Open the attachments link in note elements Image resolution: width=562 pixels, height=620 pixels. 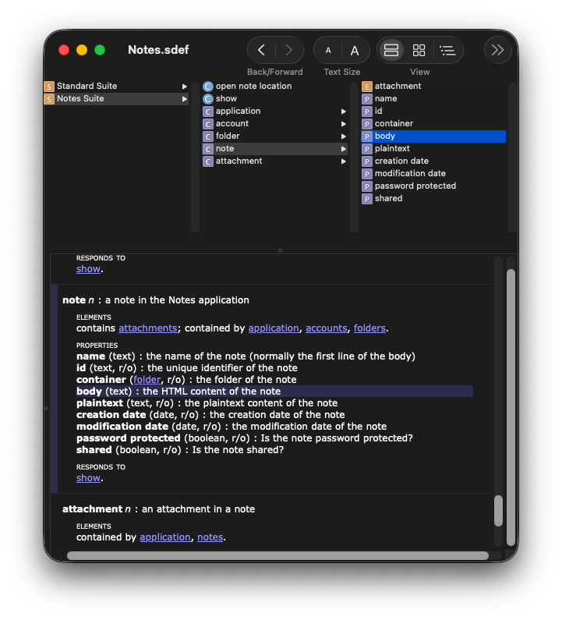[148, 328]
